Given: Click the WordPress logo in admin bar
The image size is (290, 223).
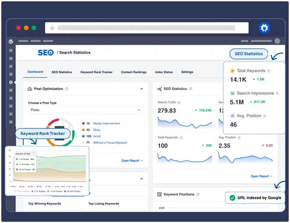Looking at the screenshot, I should tap(11, 41).
